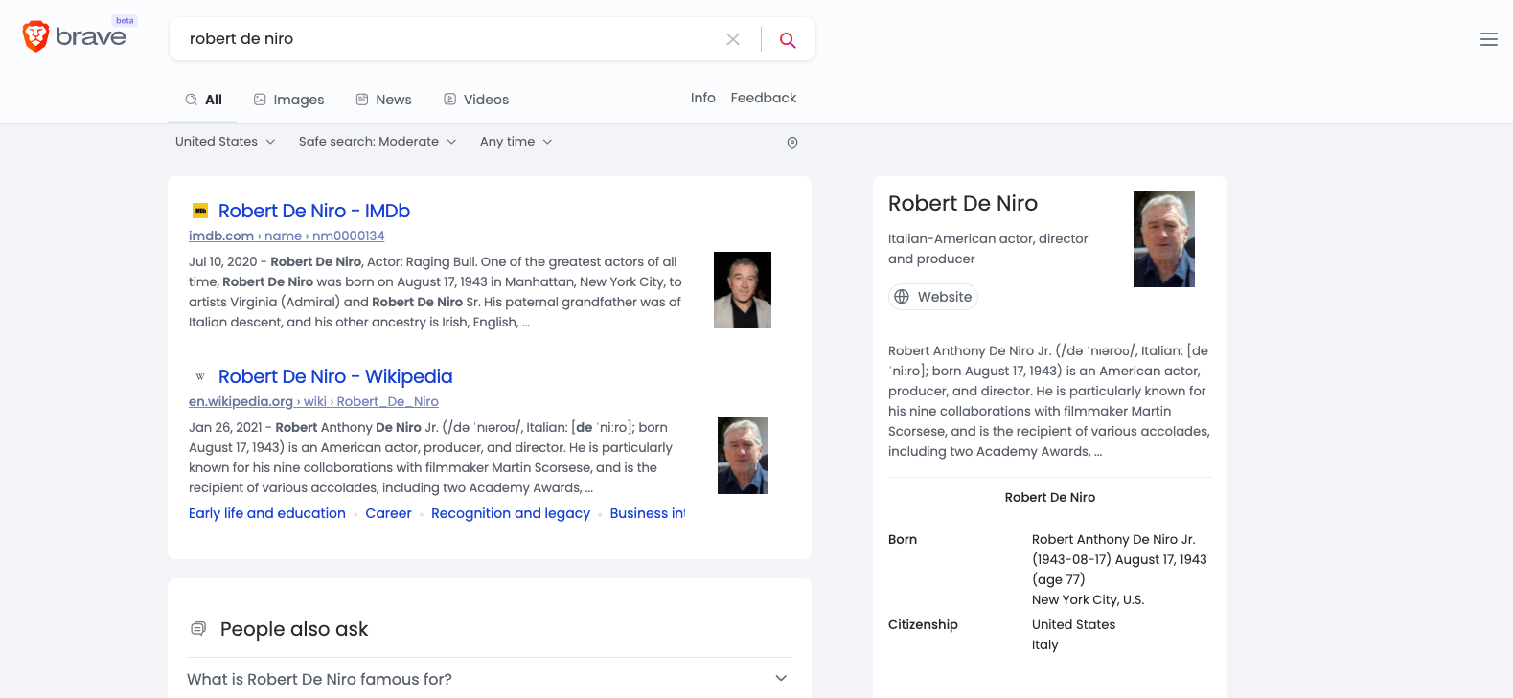1513x698 pixels.
Task: Open the Any time filter dropdown
Action: coord(516,142)
